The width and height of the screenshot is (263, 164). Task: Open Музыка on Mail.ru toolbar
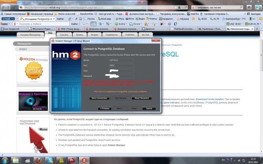tap(183, 19)
